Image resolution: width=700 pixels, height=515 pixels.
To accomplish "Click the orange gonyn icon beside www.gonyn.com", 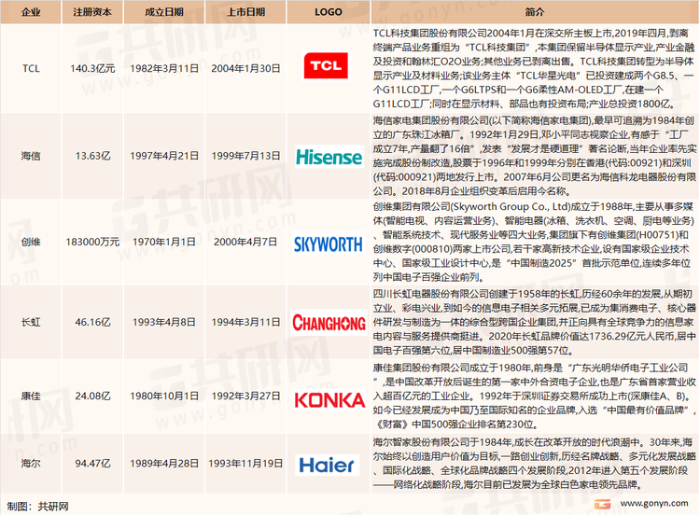I will (x=603, y=505).
